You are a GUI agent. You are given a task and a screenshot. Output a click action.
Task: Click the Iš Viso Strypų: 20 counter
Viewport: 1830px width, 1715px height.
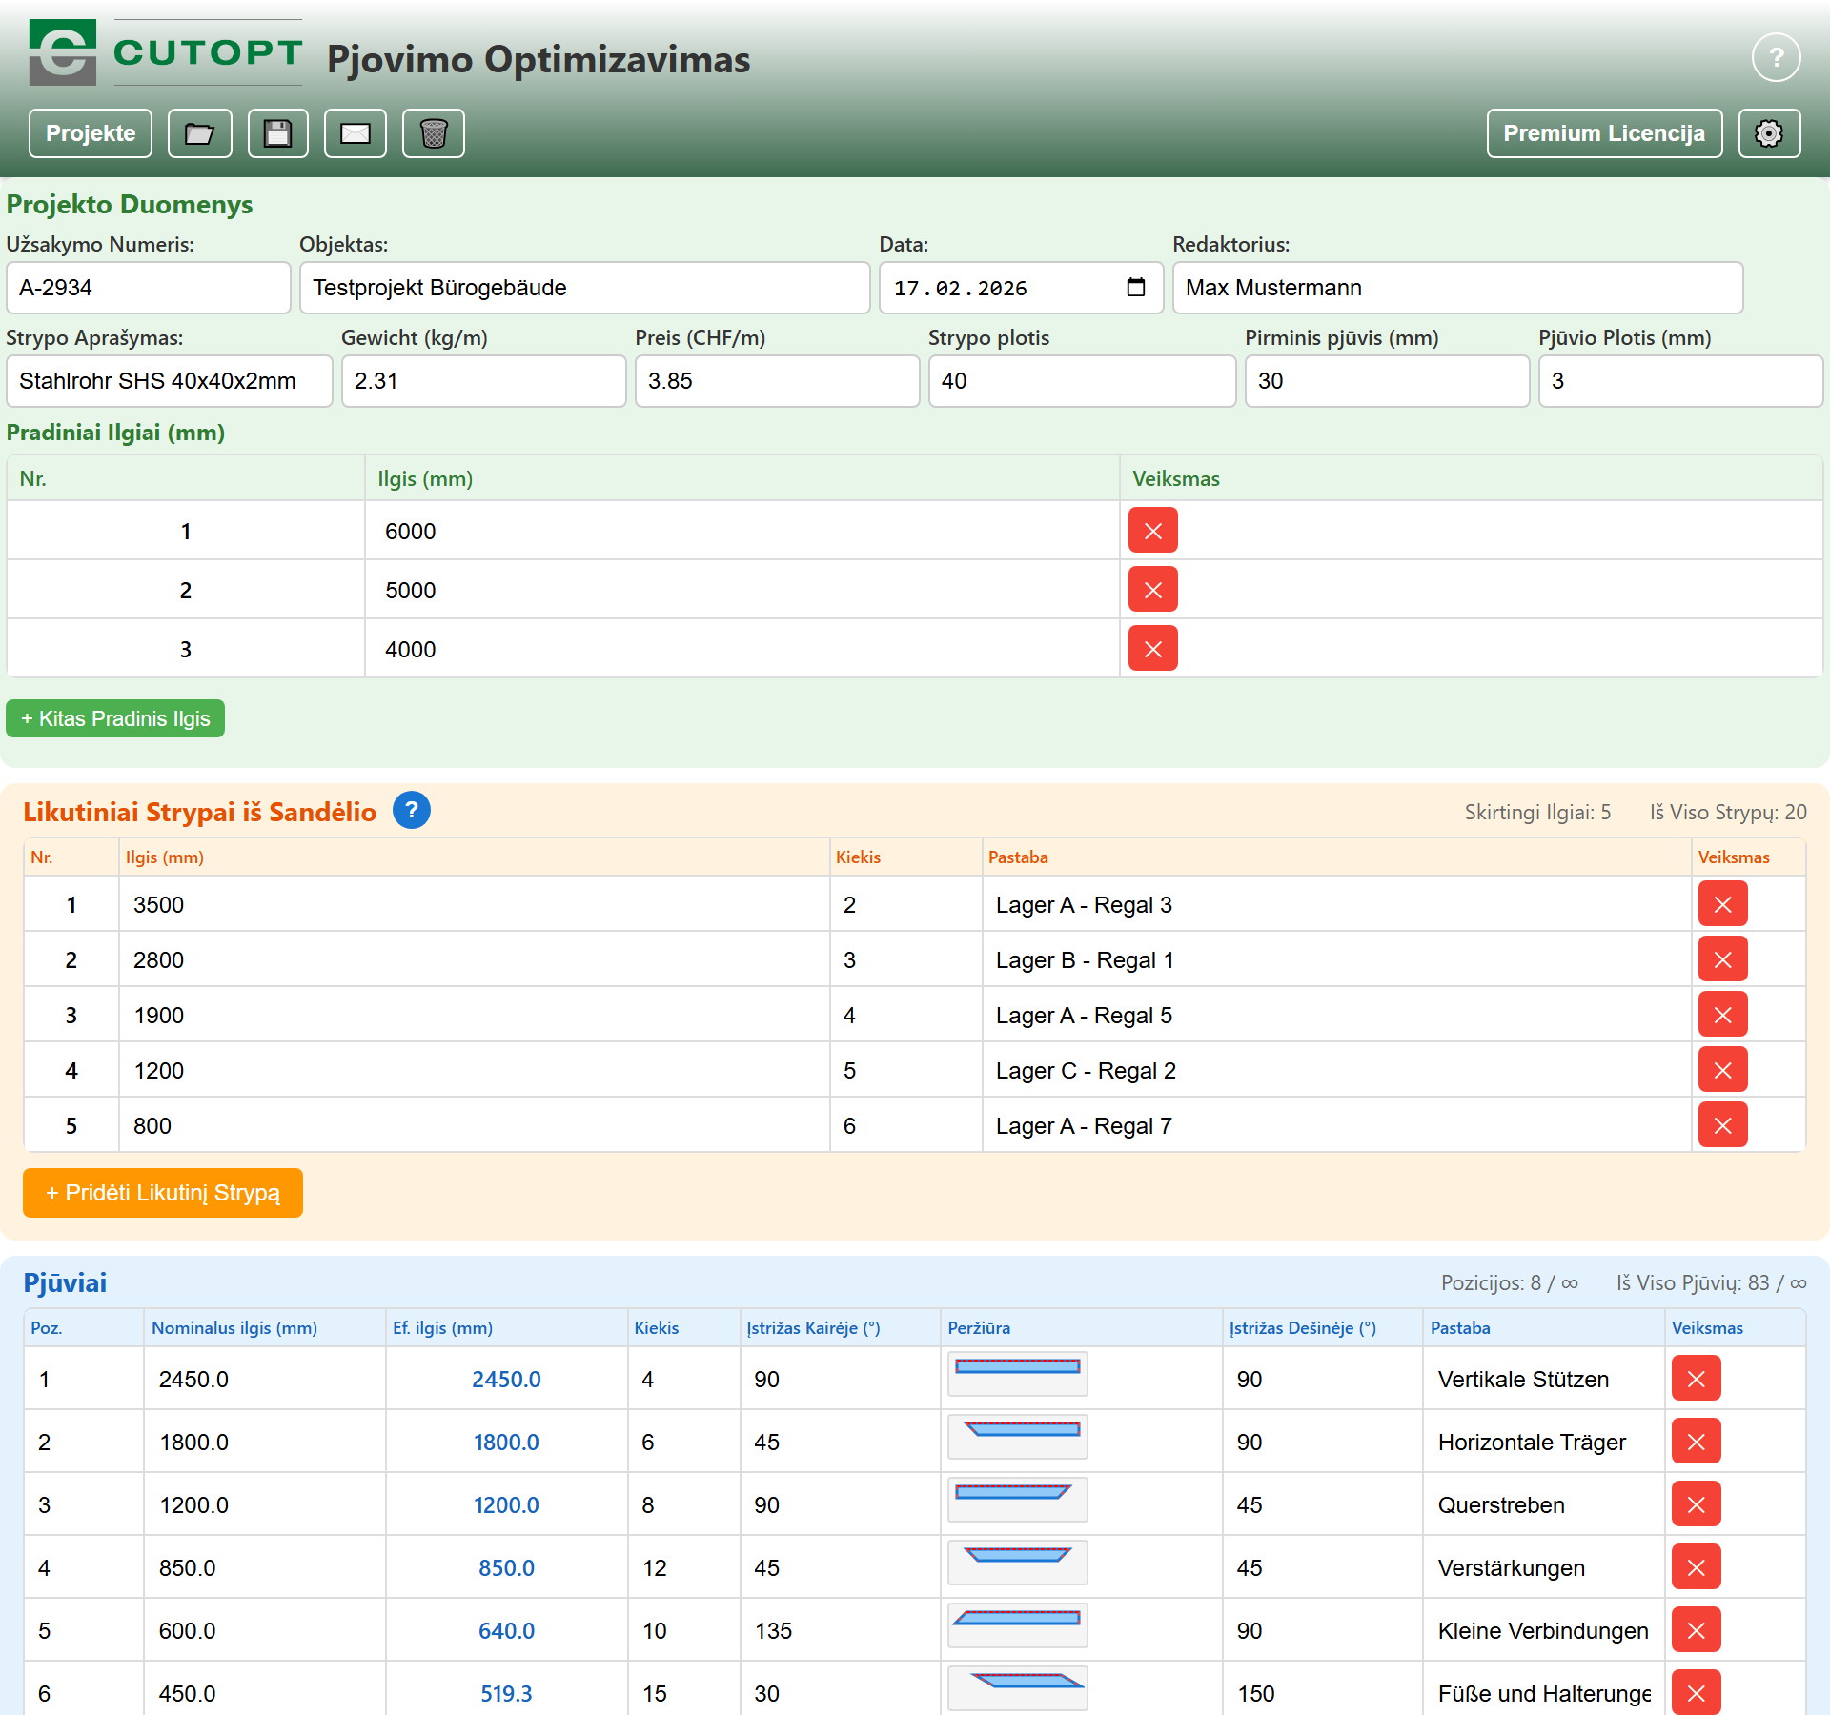(x=1728, y=812)
